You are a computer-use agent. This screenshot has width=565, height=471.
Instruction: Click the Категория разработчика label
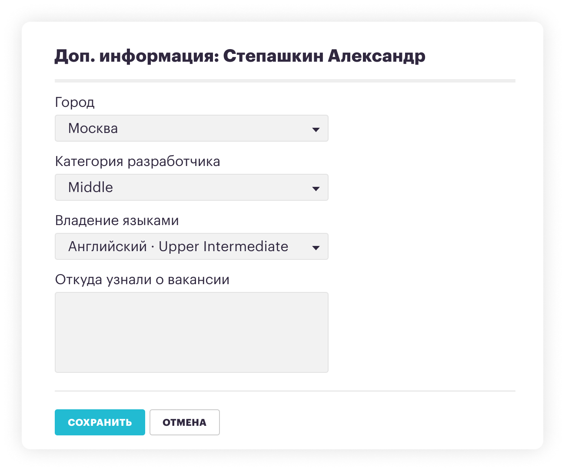pos(137,161)
